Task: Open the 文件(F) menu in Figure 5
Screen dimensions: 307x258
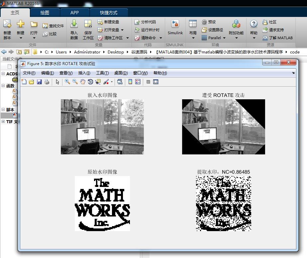Action: [29, 73]
